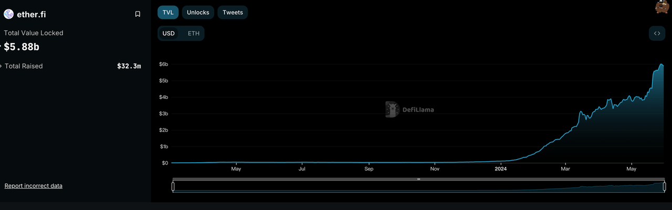
Task: Click the chart peak near $6b
Action: (x=661, y=64)
